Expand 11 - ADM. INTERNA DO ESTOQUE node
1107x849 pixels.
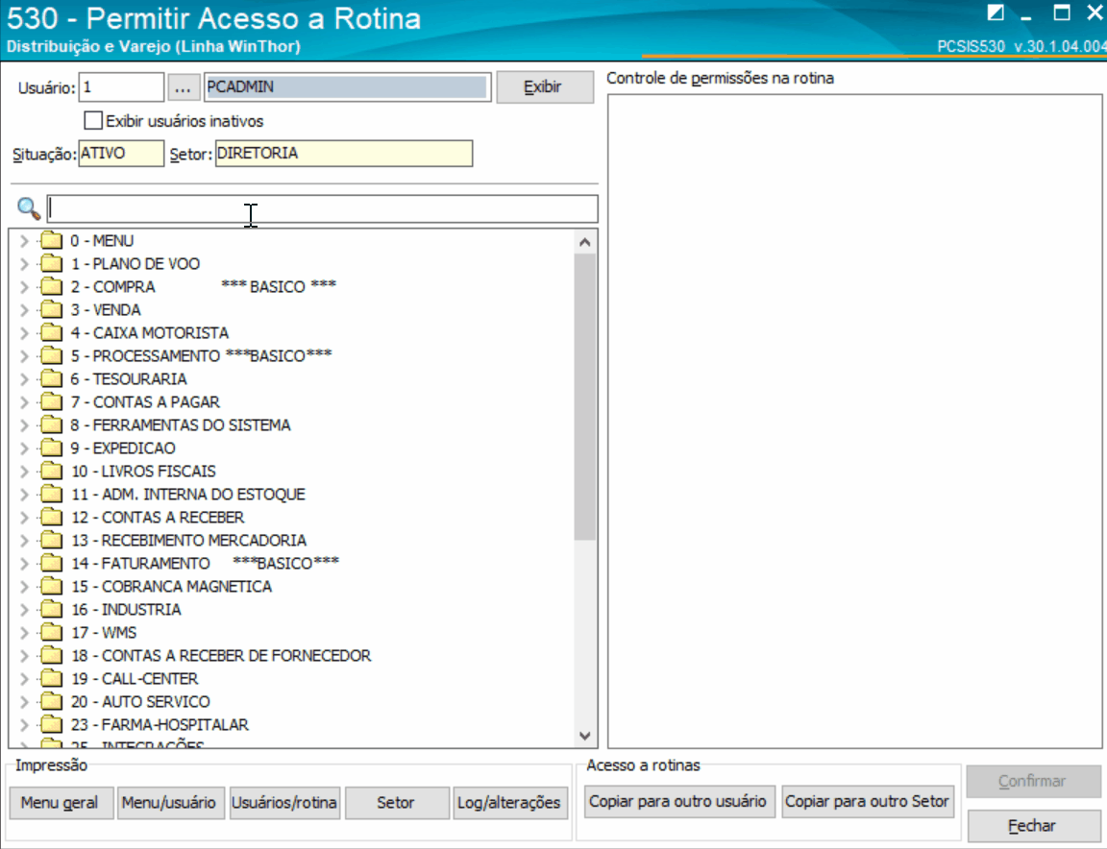[x=24, y=495]
